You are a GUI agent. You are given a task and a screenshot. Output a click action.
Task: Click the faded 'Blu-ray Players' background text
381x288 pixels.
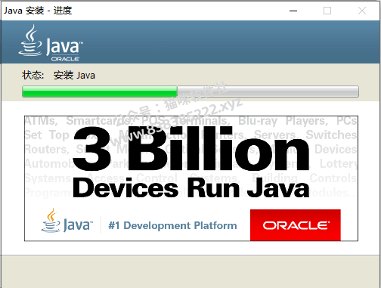click(x=283, y=121)
